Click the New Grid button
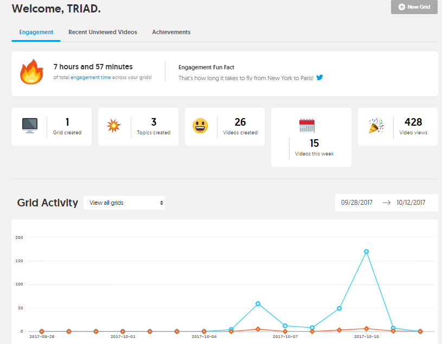Image resolution: width=442 pixels, height=344 pixels. coord(414,7)
